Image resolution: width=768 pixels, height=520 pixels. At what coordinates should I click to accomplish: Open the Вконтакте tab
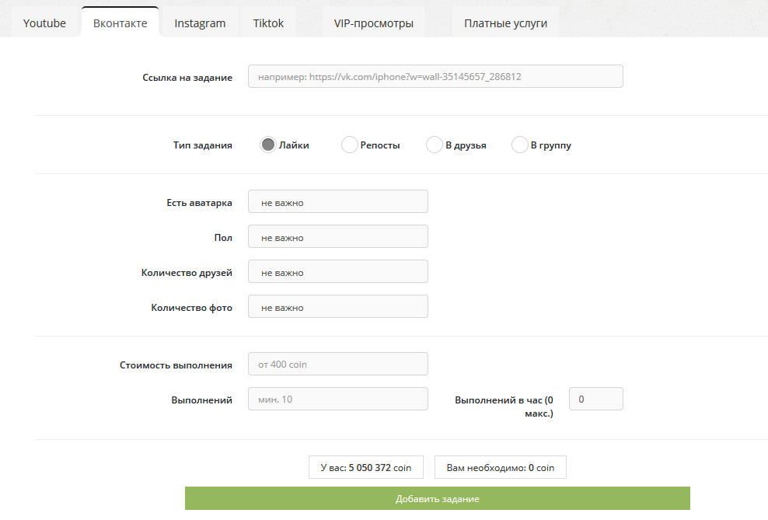(x=120, y=23)
